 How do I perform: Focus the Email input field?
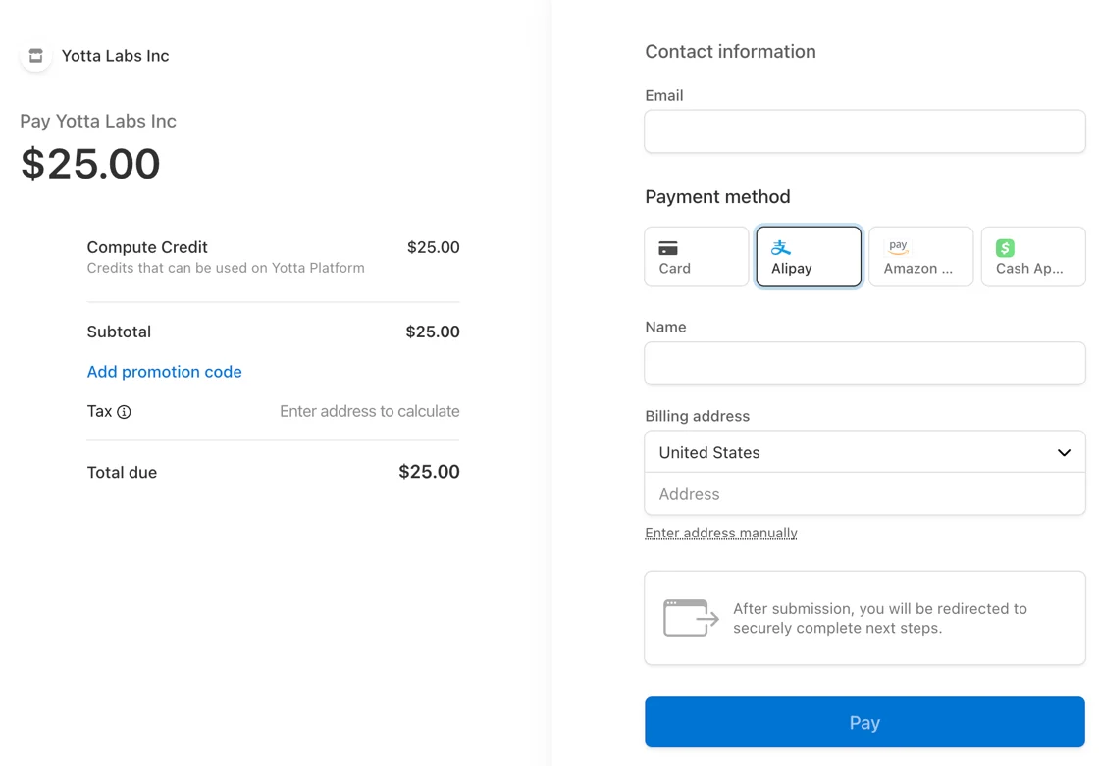click(863, 131)
